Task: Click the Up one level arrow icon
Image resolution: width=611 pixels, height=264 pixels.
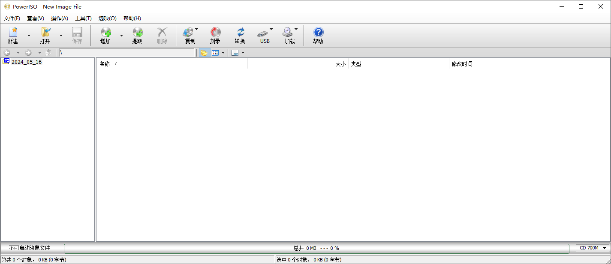Action: [x=48, y=53]
